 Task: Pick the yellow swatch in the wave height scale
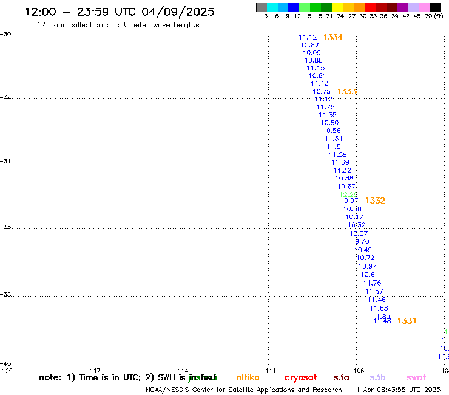(337, 7)
